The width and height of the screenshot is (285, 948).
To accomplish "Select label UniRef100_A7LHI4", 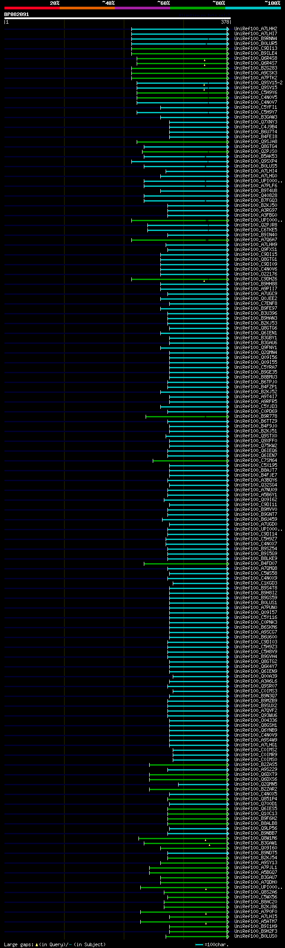I will pyautogui.click(x=256, y=171).
